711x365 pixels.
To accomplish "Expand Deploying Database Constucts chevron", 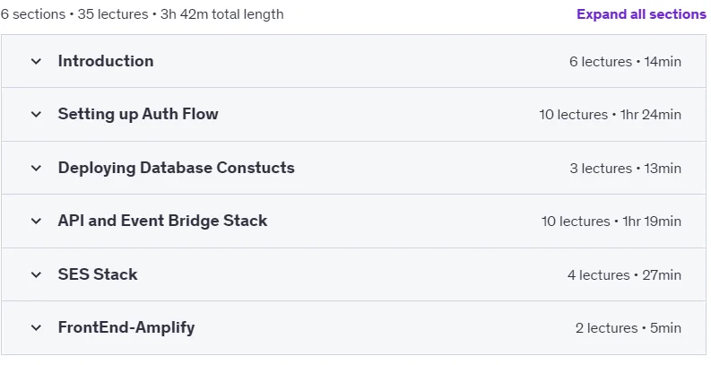I will tap(36, 168).
